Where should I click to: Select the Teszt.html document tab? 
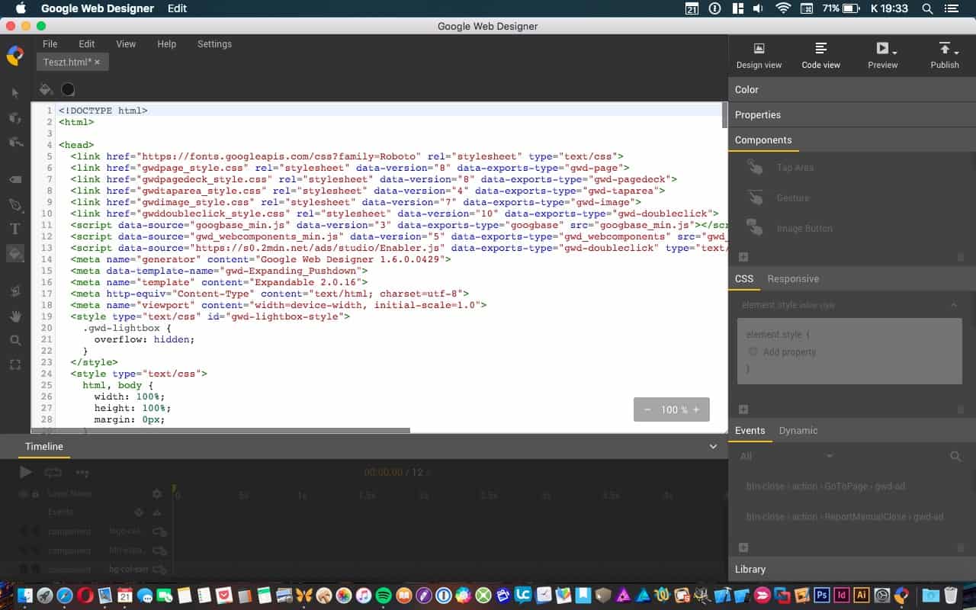pyautogui.click(x=72, y=62)
